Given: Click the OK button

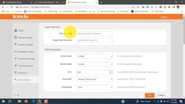Looking at the screenshot, I should click(150, 95).
